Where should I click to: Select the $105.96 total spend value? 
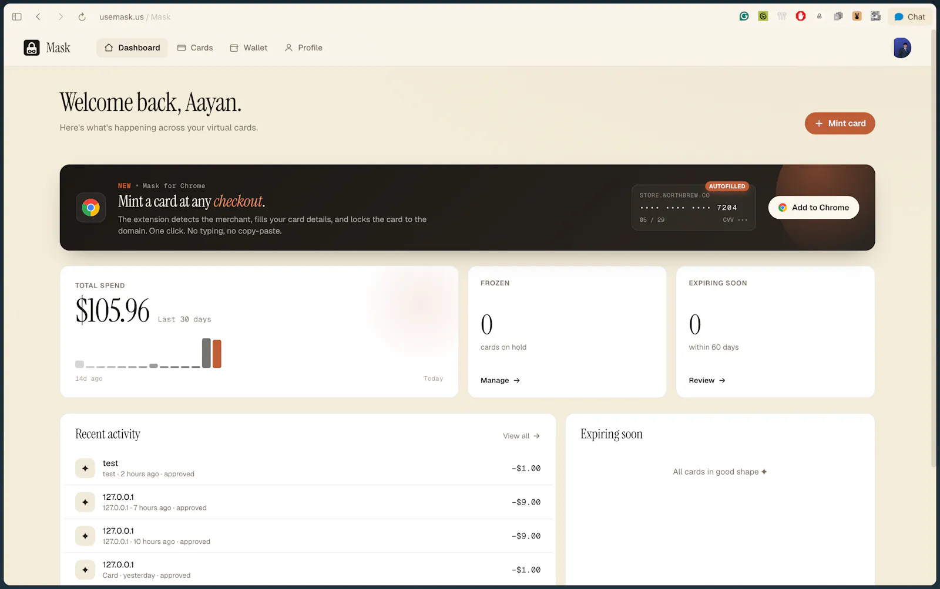(x=112, y=310)
